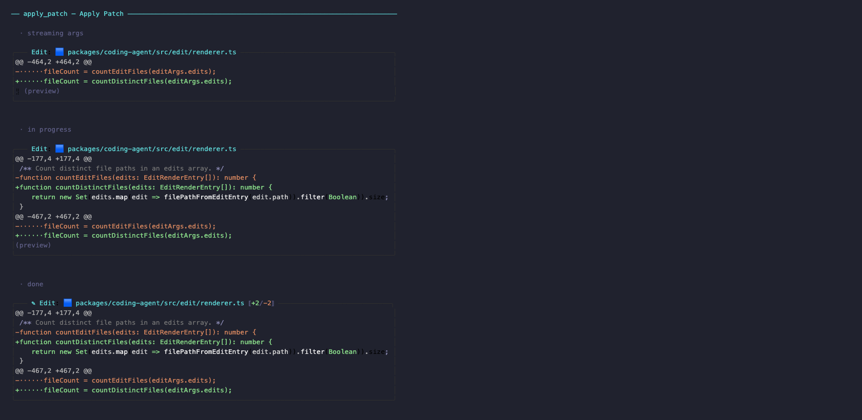Click the dotted marker beside (preview) under streaming args
This screenshot has width=862, height=420.
click(17, 91)
